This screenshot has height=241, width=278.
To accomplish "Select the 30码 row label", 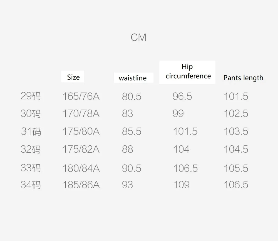I will (31, 113).
